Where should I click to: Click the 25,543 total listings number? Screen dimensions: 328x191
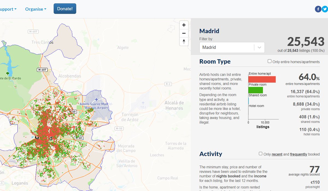pos(306,42)
